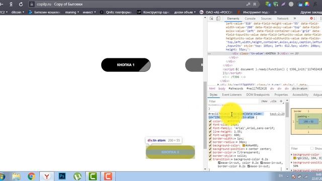Expand the border-style shorthand arrow
The width and height of the screenshot is (322, 181).
coord(235,156)
